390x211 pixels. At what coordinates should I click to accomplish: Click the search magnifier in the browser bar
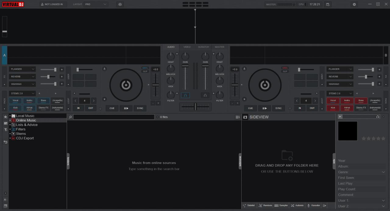(70, 117)
